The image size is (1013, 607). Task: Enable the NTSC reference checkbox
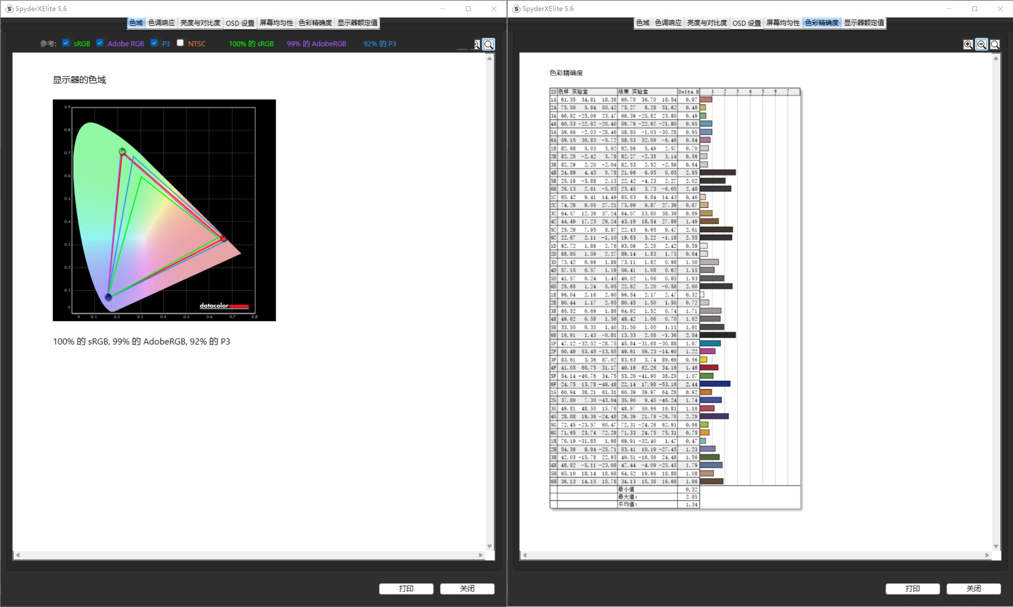pos(180,43)
